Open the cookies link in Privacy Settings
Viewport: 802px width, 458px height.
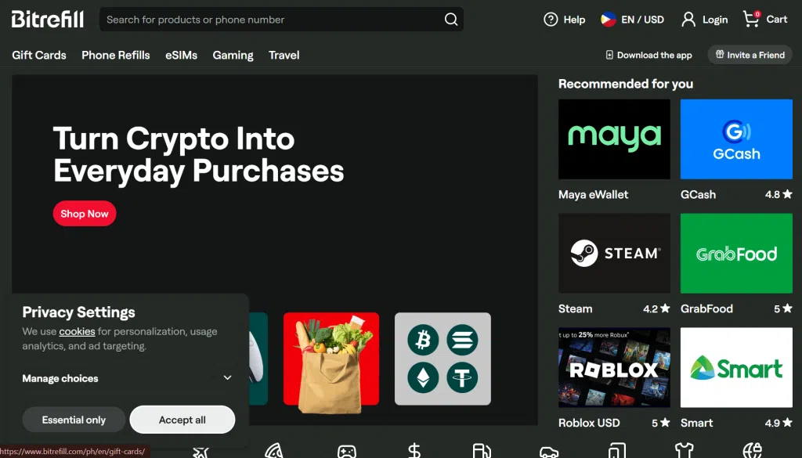[77, 332]
